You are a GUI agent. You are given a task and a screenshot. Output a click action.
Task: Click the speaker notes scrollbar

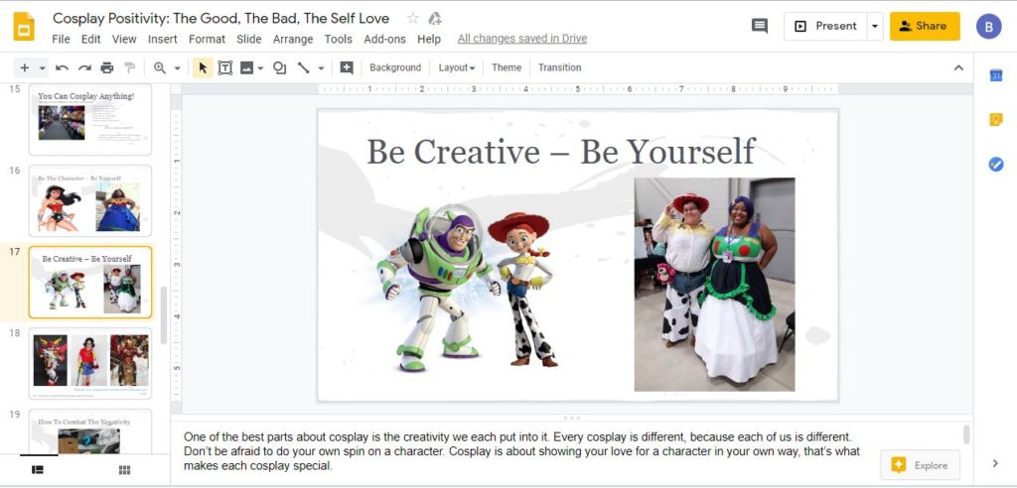966,434
